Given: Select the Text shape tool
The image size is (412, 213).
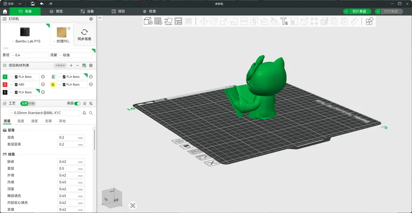Looking at the screenshot, I should coord(284,21).
